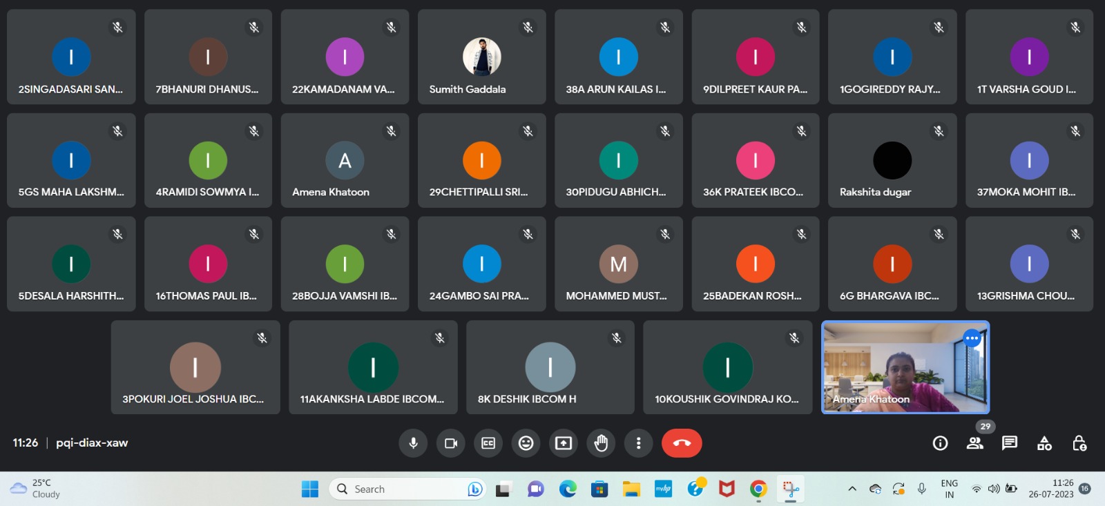Open the chat with everyone panel

(x=1010, y=443)
